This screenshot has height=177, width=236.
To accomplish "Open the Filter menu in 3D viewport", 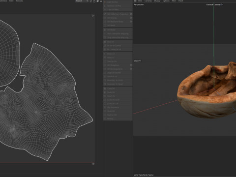I will coord(174,1).
